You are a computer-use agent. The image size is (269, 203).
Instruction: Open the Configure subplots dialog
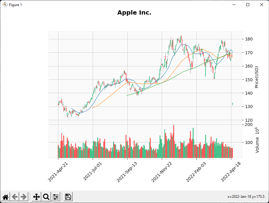tap(56, 197)
